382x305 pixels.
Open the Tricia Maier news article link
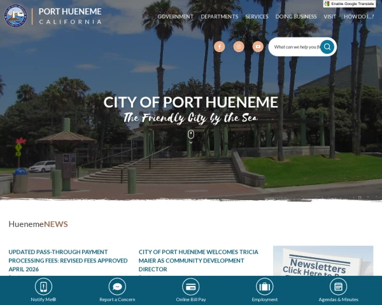[198, 261]
